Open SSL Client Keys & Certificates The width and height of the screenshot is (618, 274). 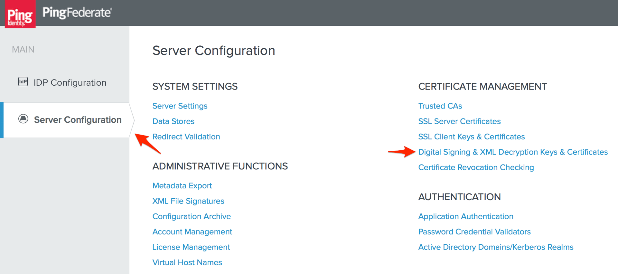(x=471, y=137)
